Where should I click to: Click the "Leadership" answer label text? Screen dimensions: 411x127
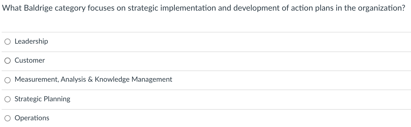click(31, 41)
